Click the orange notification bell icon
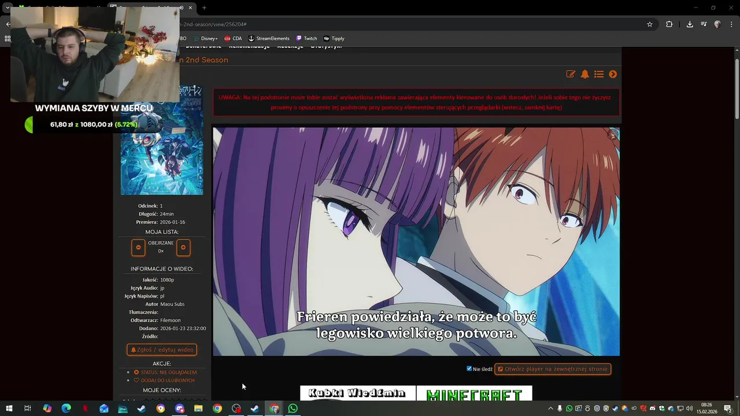This screenshot has height=416, width=740. pyautogui.click(x=585, y=74)
